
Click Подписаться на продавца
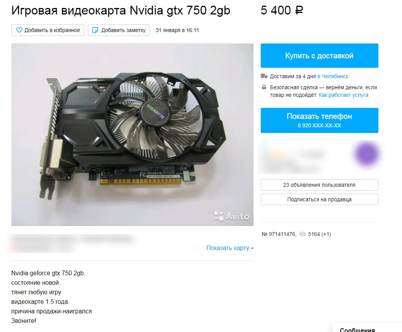[319, 199]
